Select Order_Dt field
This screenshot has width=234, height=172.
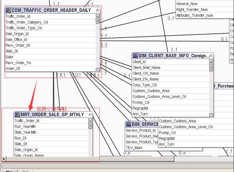[50, 69]
